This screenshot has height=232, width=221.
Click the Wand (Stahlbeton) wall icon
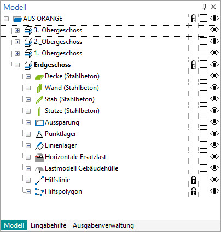(x=39, y=88)
